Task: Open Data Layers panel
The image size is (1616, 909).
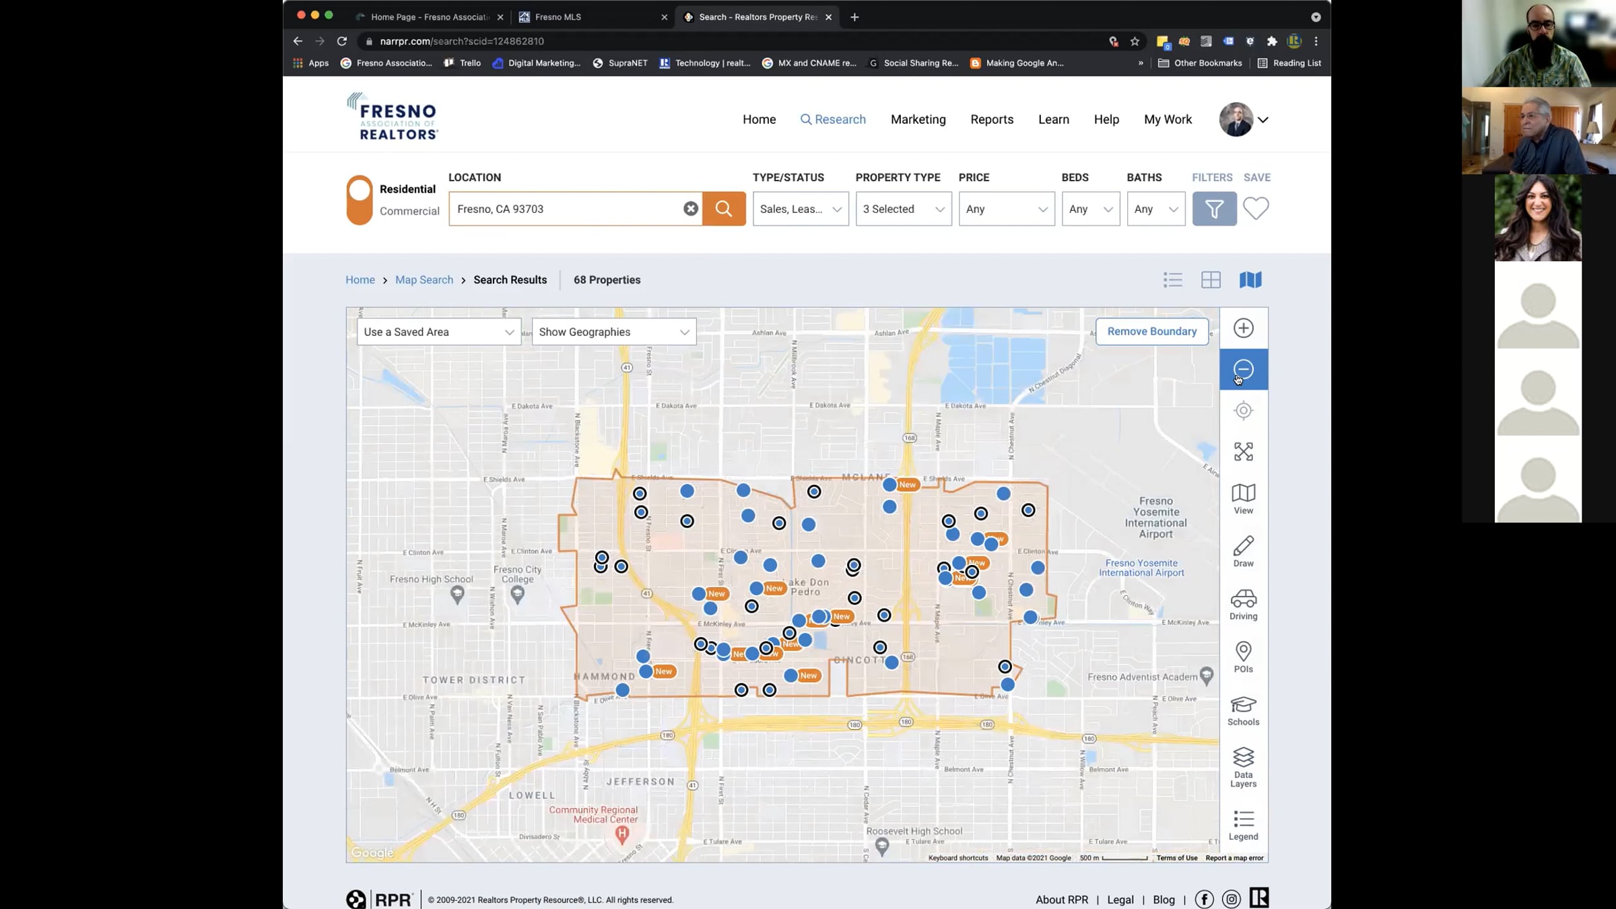Action: (1243, 766)
